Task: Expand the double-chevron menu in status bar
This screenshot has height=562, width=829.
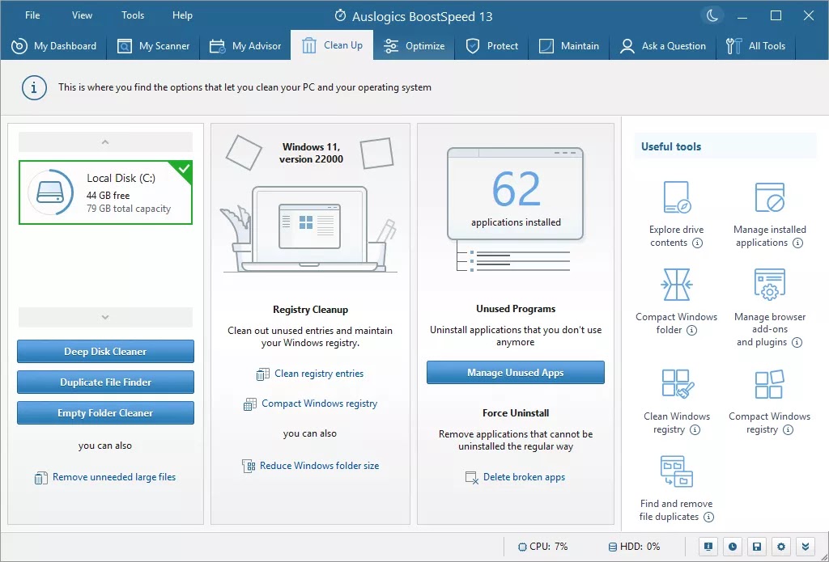Action: click(804, 546)
